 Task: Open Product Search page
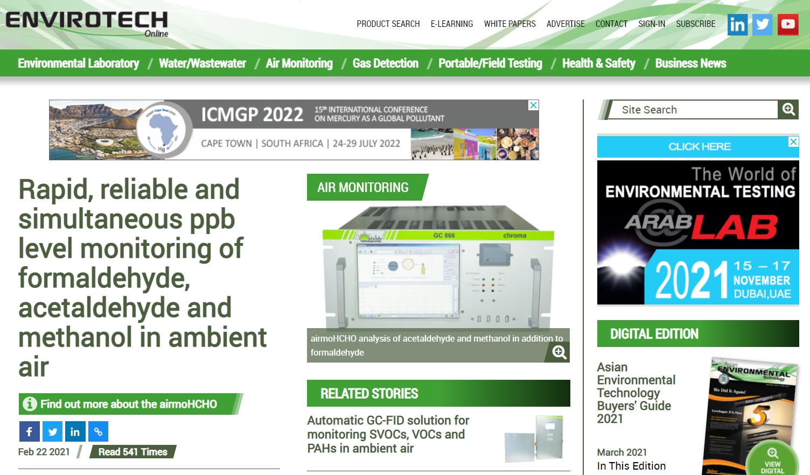point(388,24)
